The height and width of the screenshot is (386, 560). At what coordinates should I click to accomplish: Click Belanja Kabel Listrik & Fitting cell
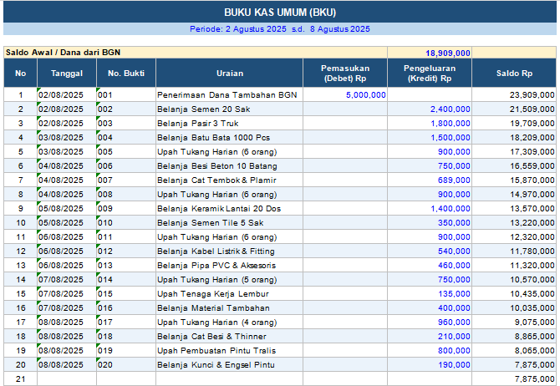pyautogui.click(x=229, y=251)
